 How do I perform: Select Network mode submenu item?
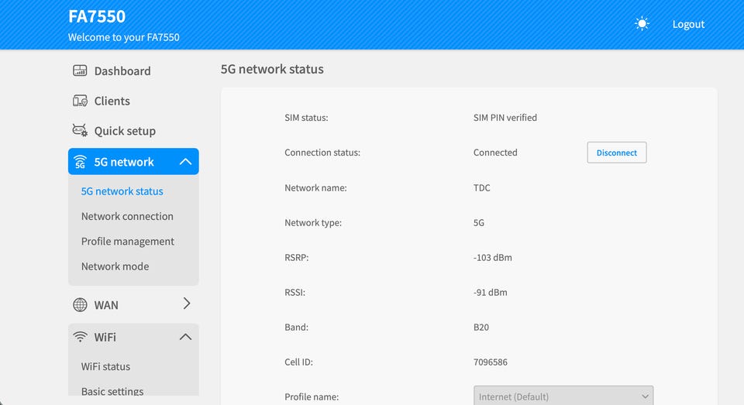[x=115, y=266]
